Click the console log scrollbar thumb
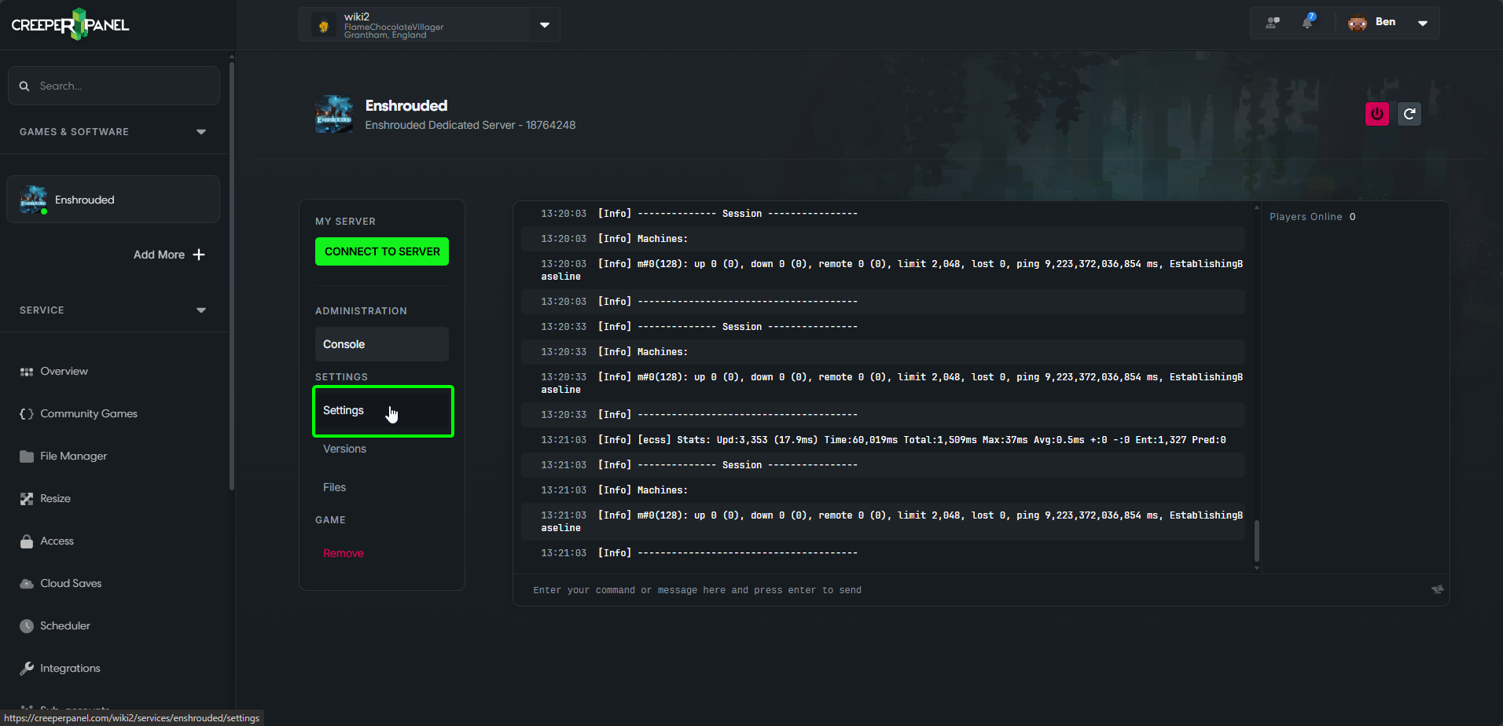1503x726 pixels. pyautogui.click(x=1256, y=541)
